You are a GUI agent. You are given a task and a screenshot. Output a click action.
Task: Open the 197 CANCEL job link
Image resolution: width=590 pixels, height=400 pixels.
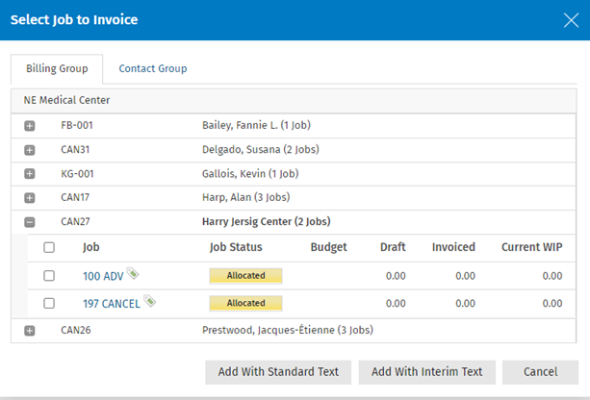coord(112,304)
